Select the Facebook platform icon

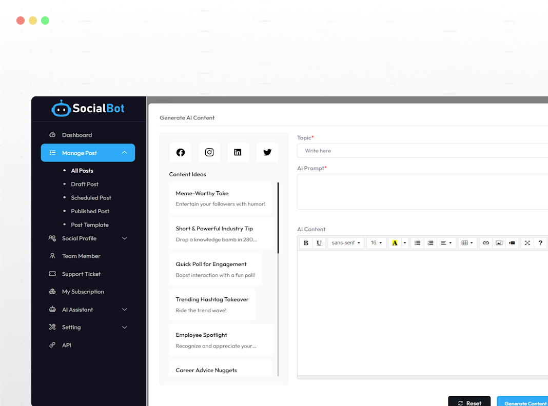[181, 152]
